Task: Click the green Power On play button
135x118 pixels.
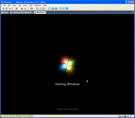Action: click(28, 9)
